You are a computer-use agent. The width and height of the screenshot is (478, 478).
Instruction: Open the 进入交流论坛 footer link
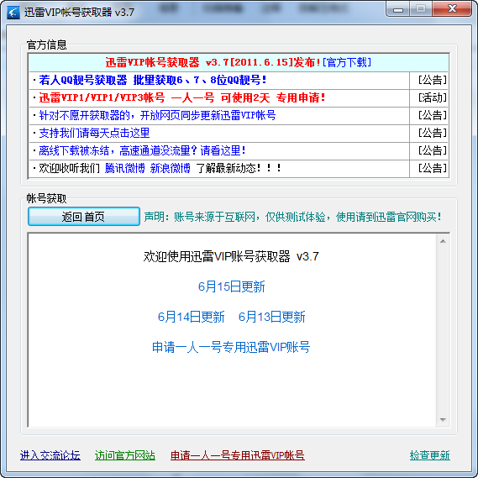click(50, 455)
